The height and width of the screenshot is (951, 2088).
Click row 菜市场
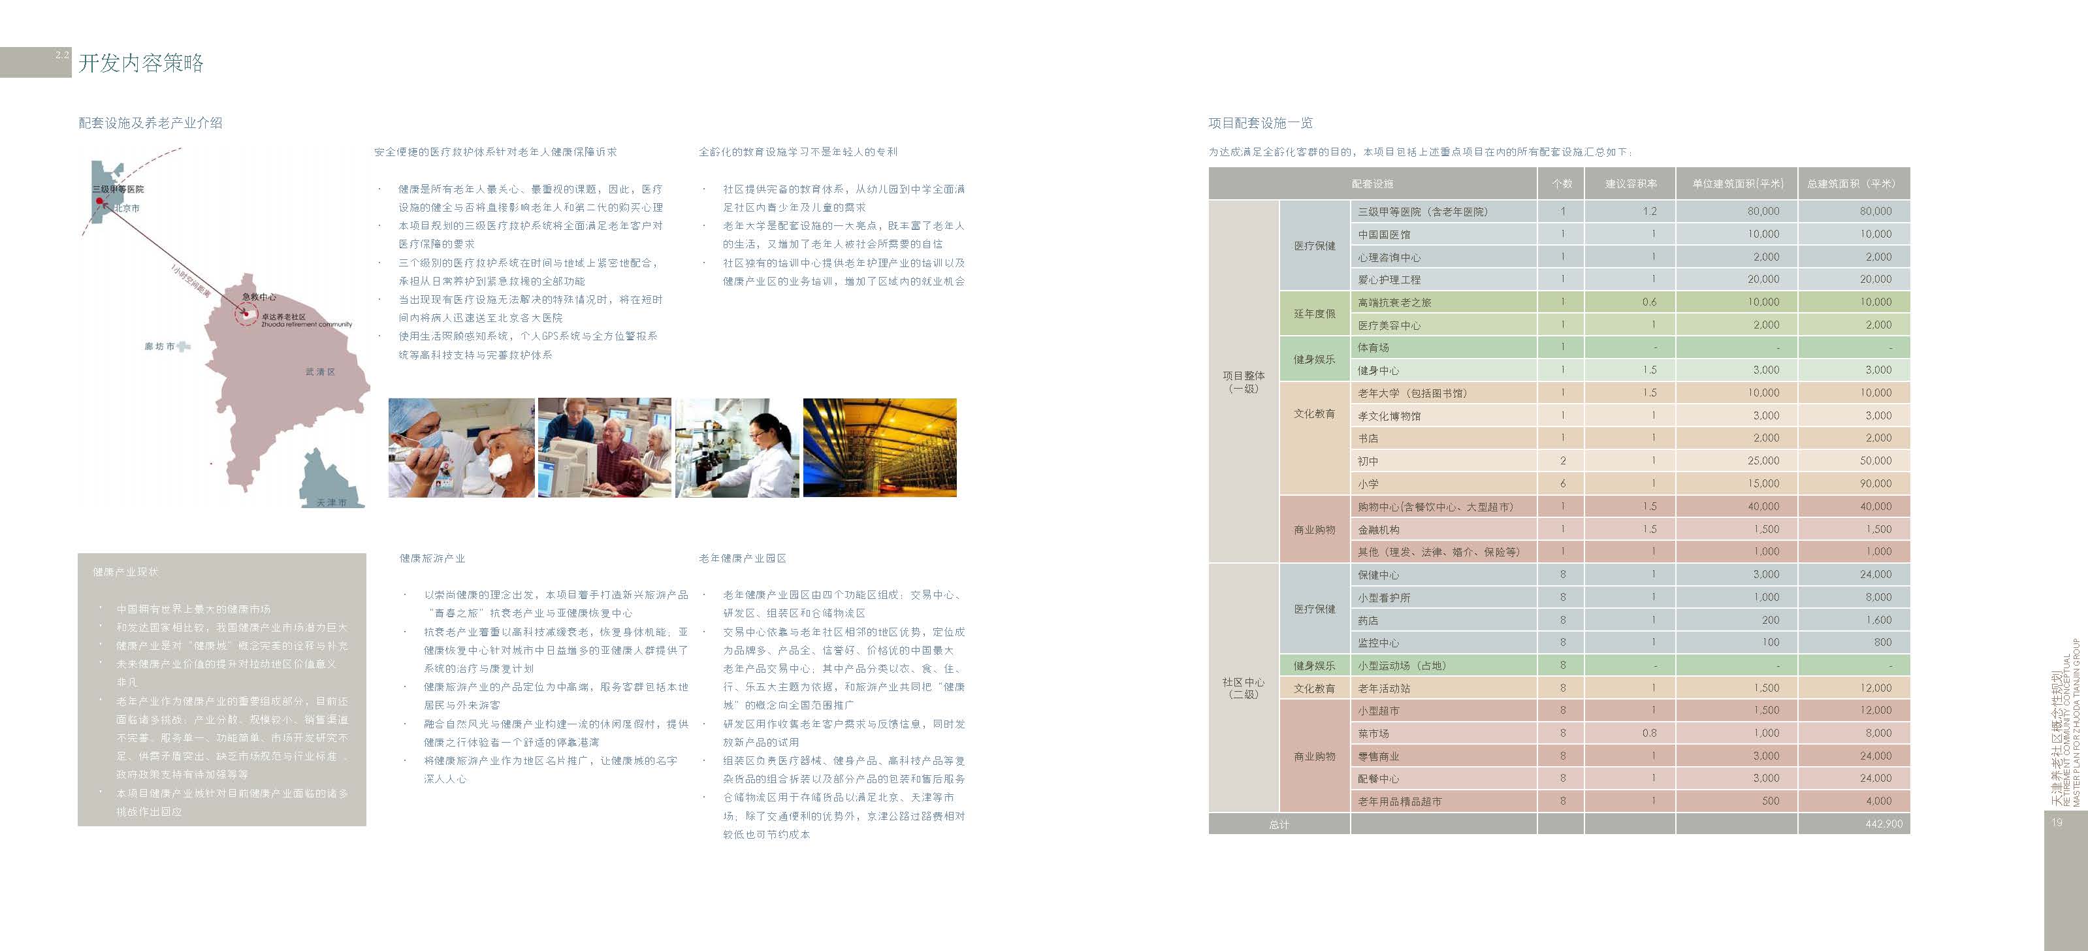(x=1630, y=733)
